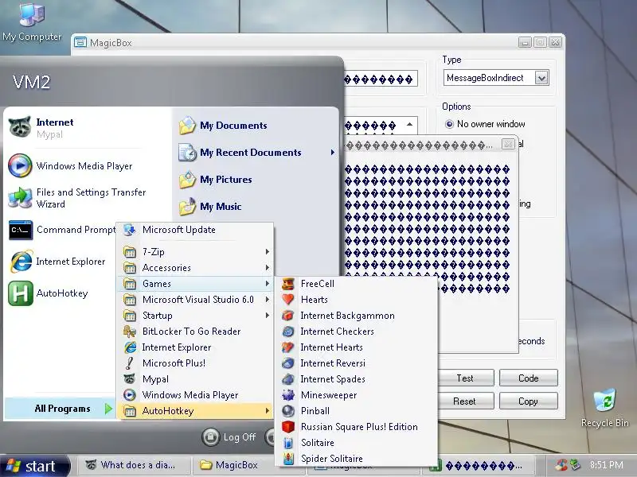Click the Test button in MagicBox
The height and width of the screenshot is (477, 637).
tap(465, 378)
